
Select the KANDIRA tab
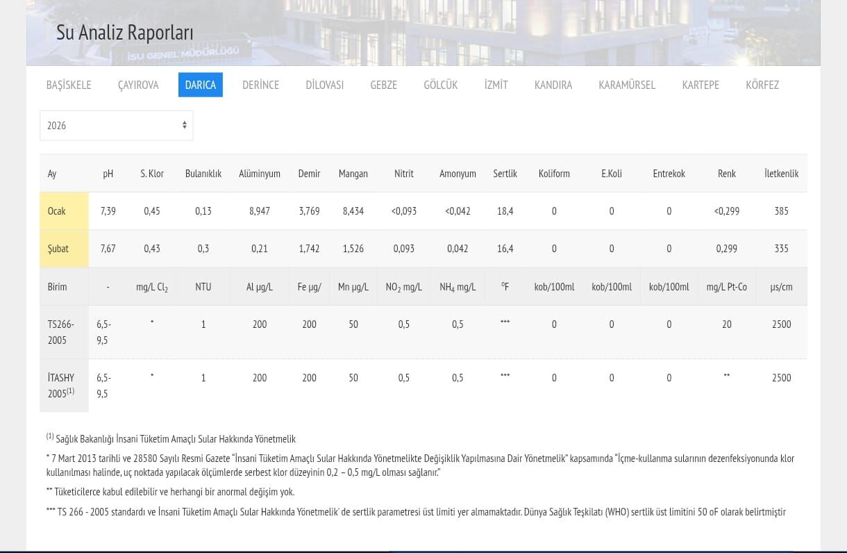(x=553, y=85)
